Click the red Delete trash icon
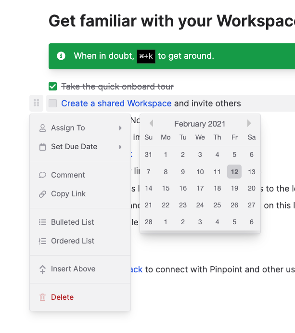This screenshot has width=295, height=333. pos(42,297)
